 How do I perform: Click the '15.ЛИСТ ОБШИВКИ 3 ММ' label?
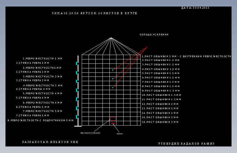(x=160, y=117)
